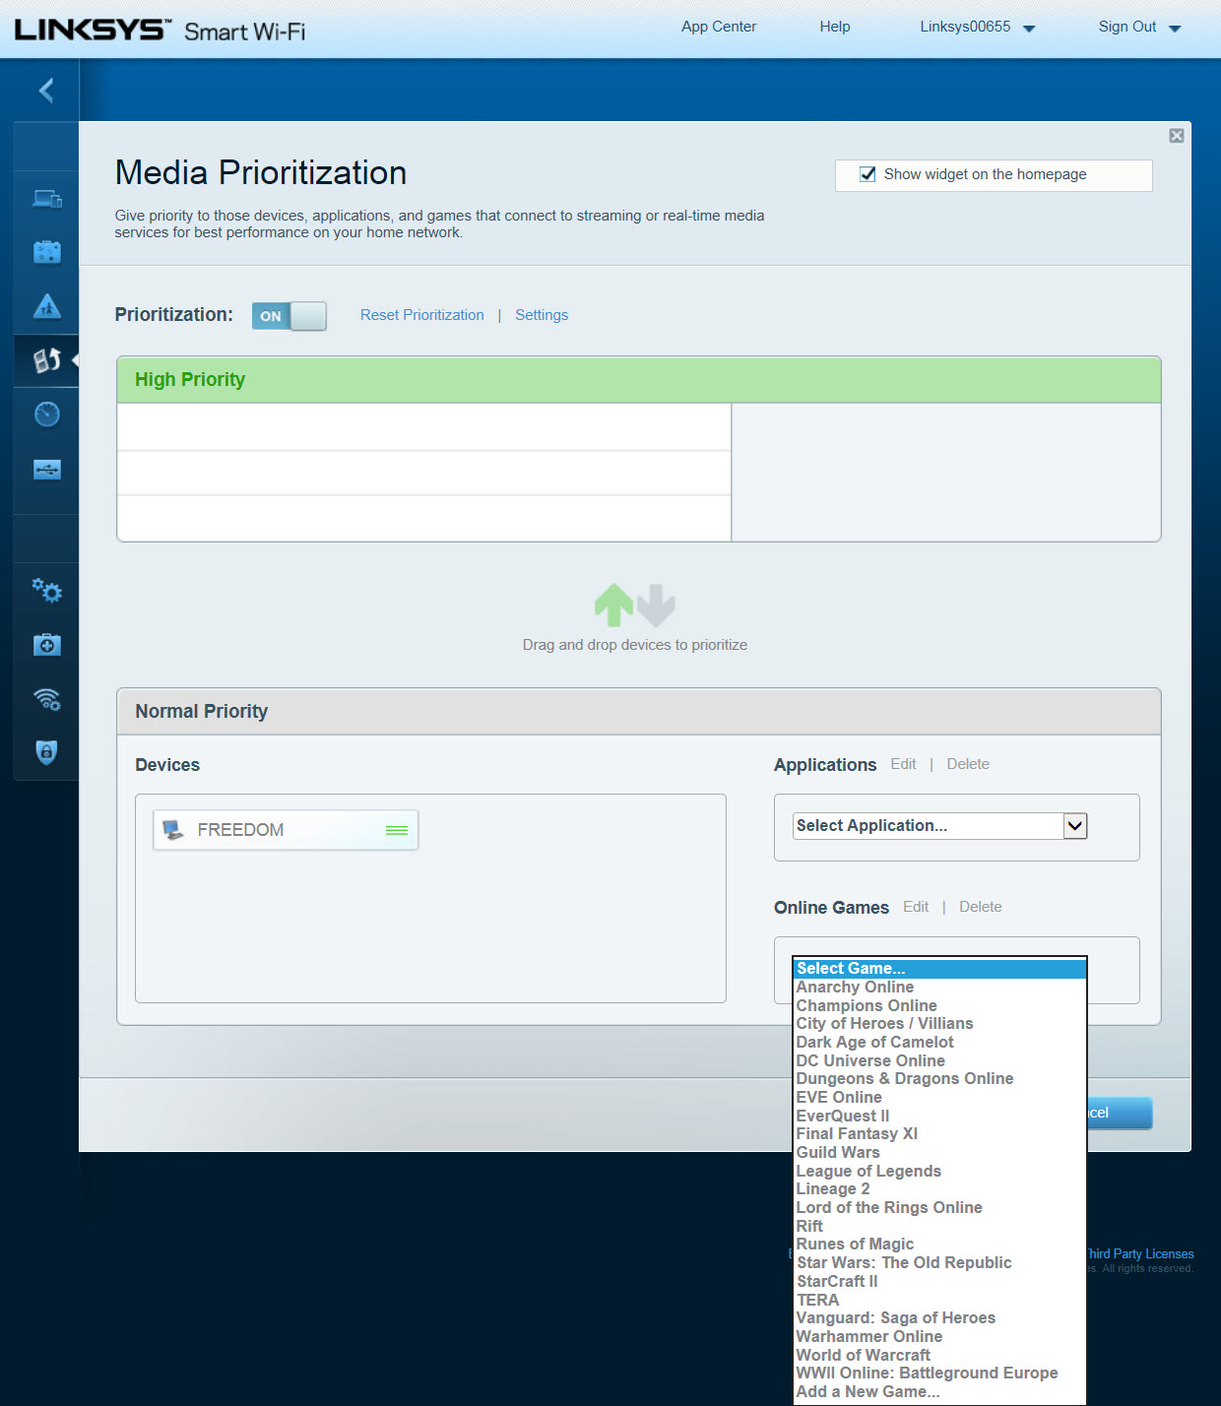
Task: Click Edit next to Online Games
Action: tap(916, 907)
